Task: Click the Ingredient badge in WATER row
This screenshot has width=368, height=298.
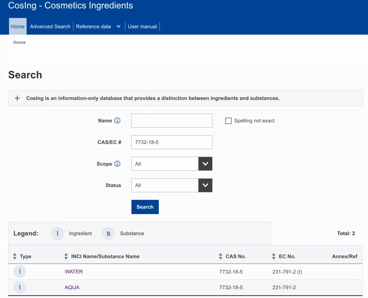Action: (20, 272)
